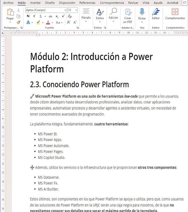
Task: Click heading '2.3. Conociendo Power Platform'
Action: click(x=79, y=84)
